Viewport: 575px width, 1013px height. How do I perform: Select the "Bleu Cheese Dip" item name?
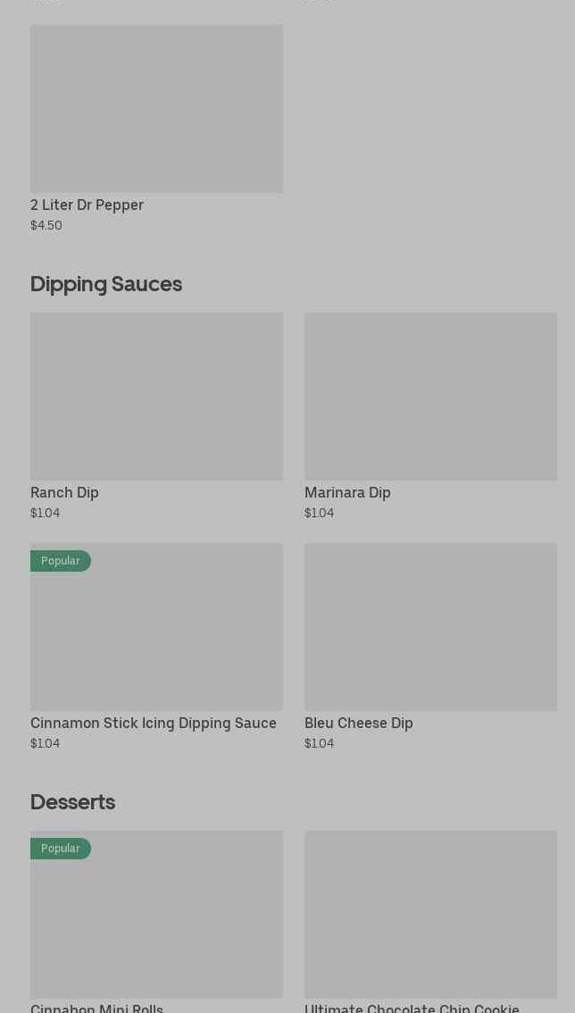358,724
